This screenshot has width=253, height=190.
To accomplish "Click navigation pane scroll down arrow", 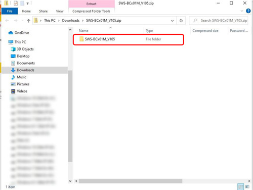I will click(70, 181).
